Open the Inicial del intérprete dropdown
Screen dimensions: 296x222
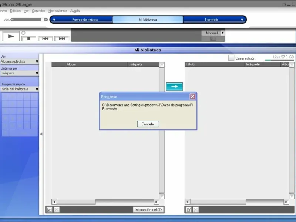20,89
